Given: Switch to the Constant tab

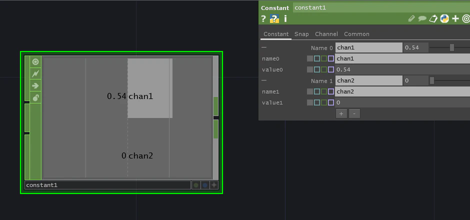Looking at the screenshot, I should click(276, 34).
